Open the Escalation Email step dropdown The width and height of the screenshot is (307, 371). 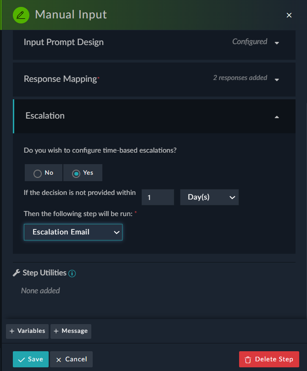(73, 232)
